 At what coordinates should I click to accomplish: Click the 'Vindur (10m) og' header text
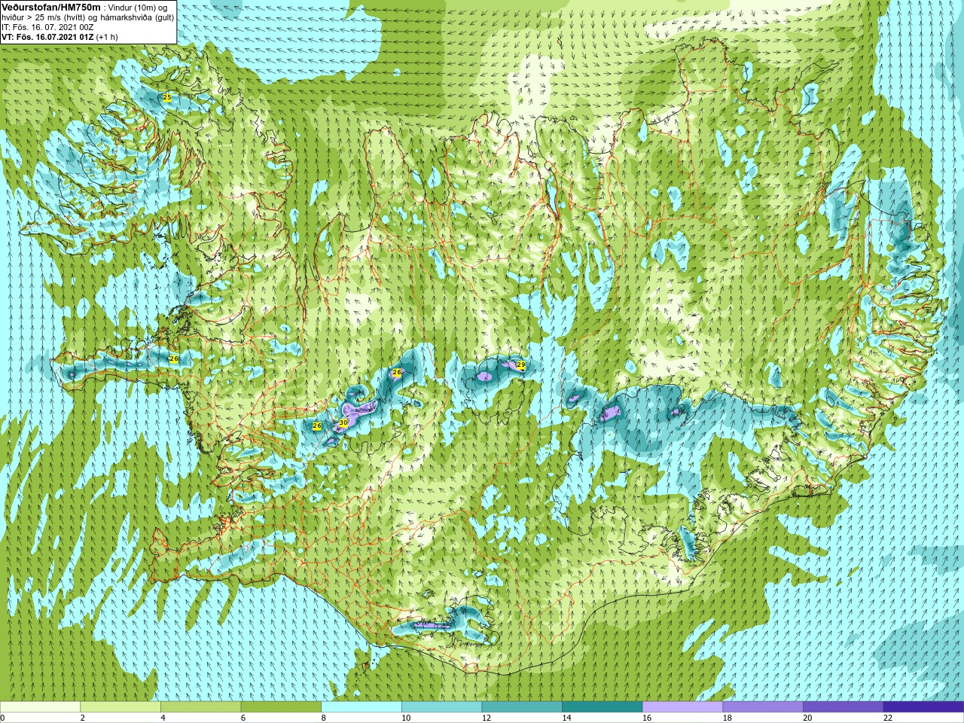pos(138,8)
